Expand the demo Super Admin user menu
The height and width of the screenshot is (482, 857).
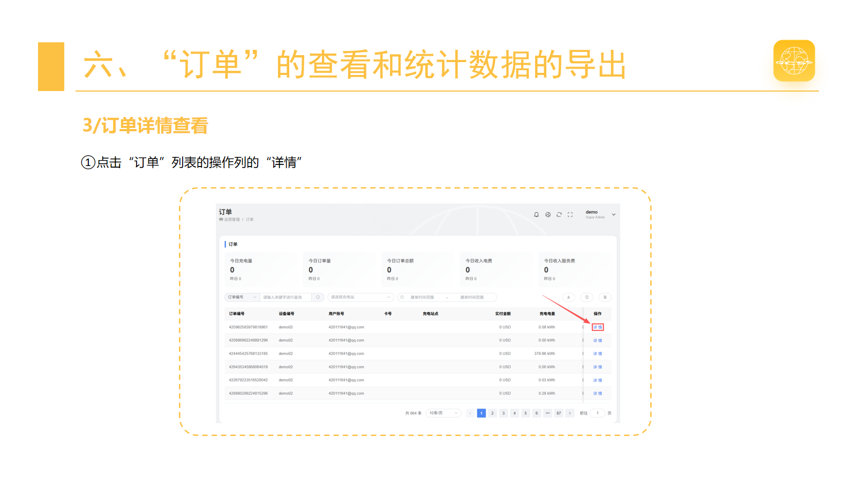click(x=600, y=214)
